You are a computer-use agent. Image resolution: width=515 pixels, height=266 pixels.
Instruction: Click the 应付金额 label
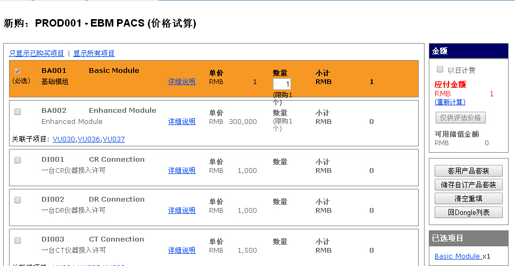[450, 85]
